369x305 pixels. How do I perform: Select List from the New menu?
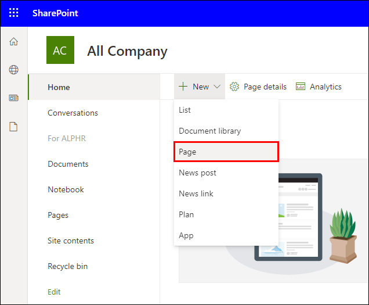coord(226,110)
